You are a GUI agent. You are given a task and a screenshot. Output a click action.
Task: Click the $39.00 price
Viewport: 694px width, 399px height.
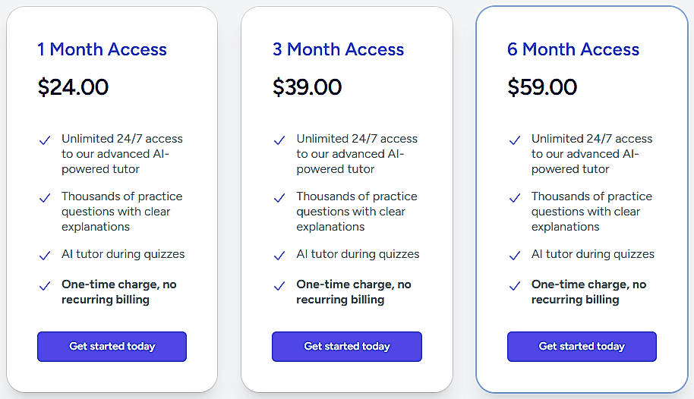(308, 87)
